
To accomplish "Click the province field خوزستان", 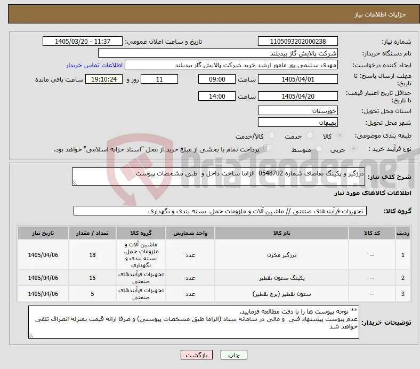I will 297,111.
